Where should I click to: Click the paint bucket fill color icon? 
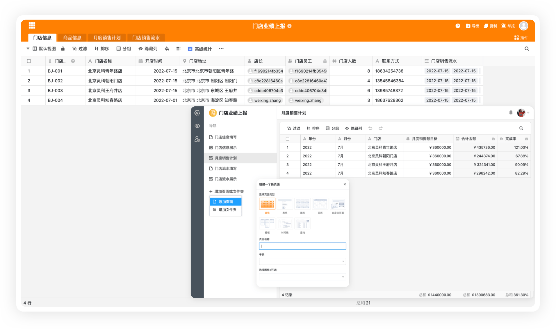click(x=167, y=49)
